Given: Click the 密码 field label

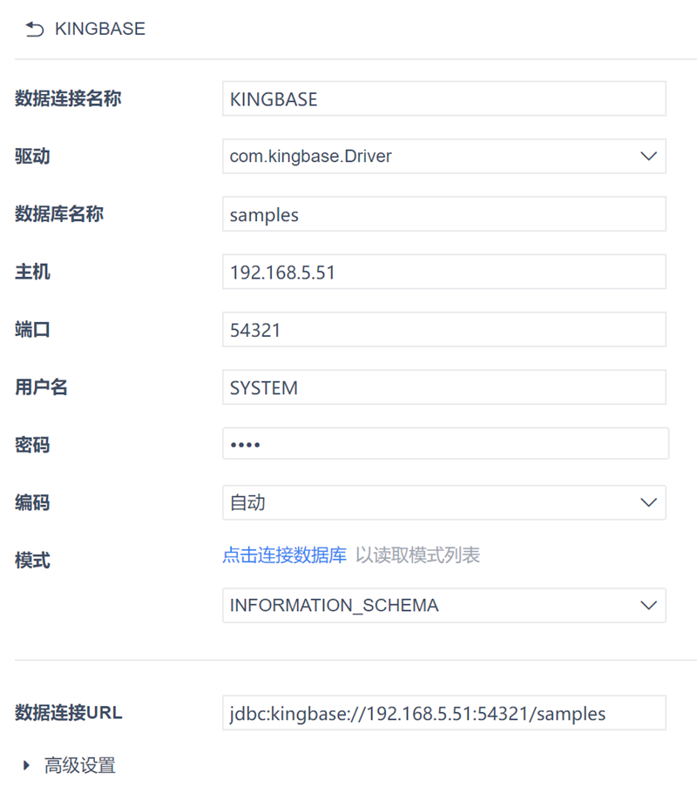Looking at the screenshot, I should (32, 445).
